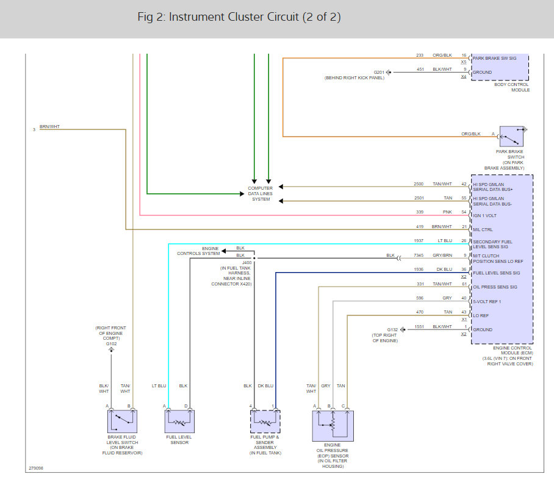Select the brake fluid level switch symbol
Viewport: 554px width, 477px height.
coord(122,421)
